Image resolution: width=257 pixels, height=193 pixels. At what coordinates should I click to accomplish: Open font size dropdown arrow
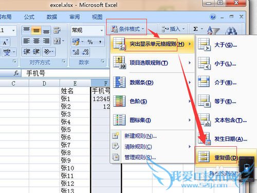point(13,31)
